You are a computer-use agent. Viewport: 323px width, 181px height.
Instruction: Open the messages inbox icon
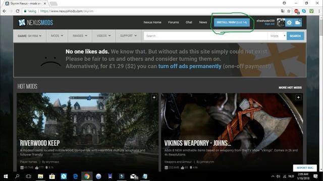(x=298, y=23)
